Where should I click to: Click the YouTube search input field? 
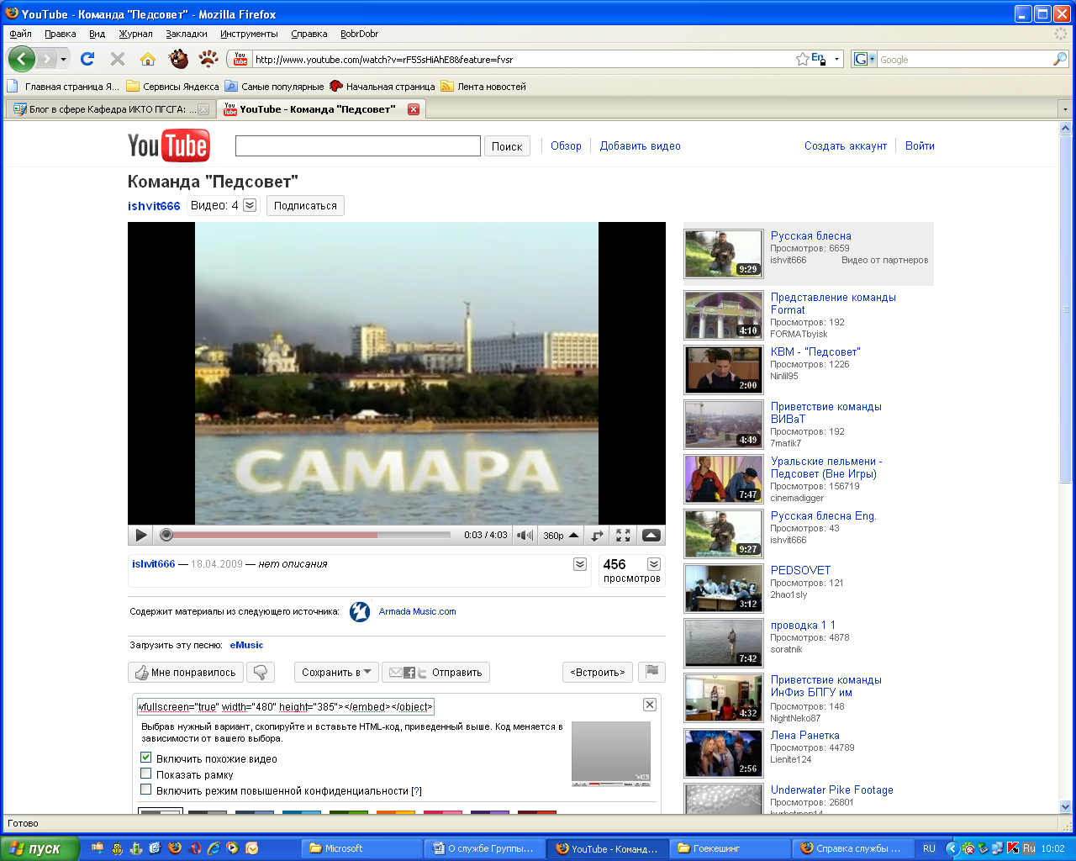coord(358,146)
